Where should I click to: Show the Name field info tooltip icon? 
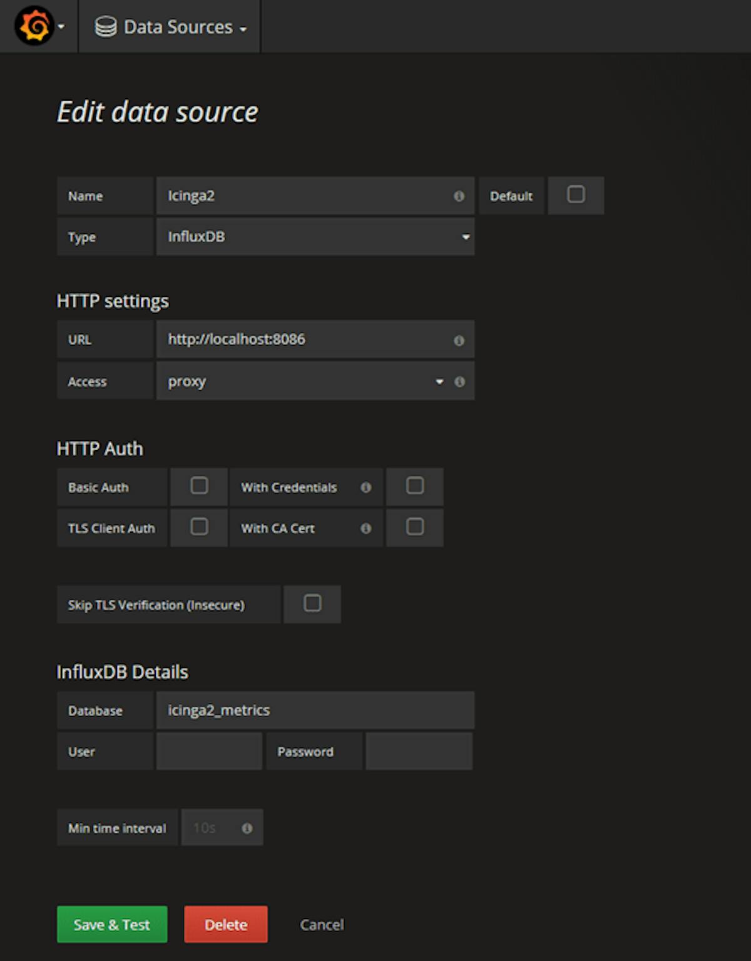point(459,196)
